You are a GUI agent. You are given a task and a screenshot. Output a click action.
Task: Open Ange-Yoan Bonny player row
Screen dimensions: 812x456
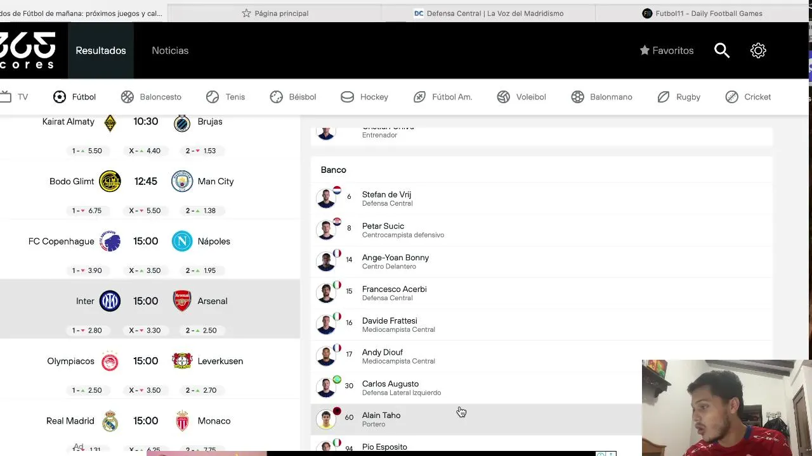click(x=542, y=262)
